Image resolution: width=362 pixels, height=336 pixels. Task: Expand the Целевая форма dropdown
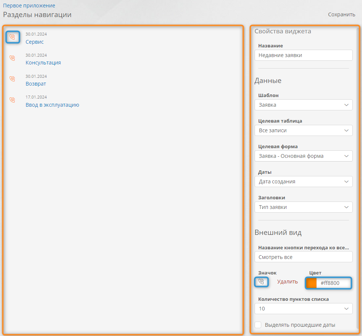[303, 156]
